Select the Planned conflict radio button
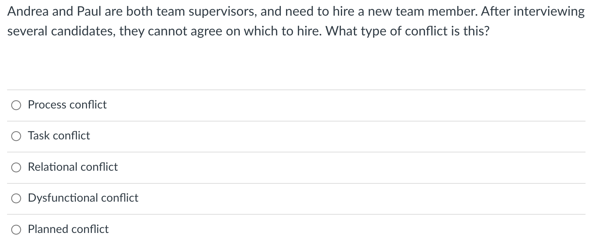 16,230
